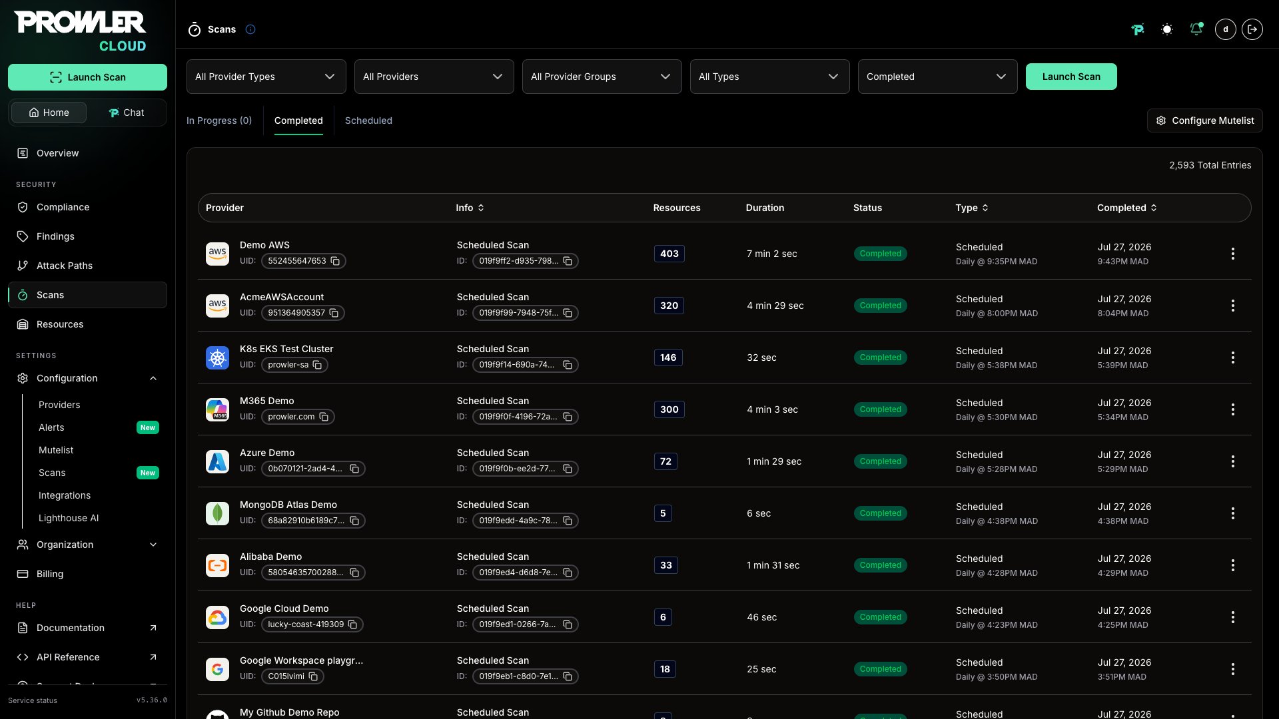Open row actions for Azure Demo scan

(1233, 461)
